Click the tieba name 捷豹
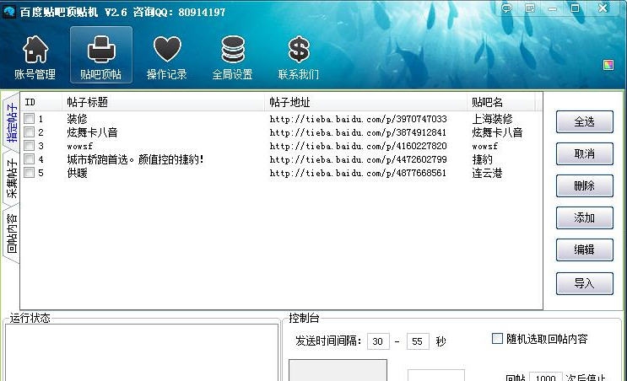Image resolution: width=627 pixels, height=381 pixels. 482,160
